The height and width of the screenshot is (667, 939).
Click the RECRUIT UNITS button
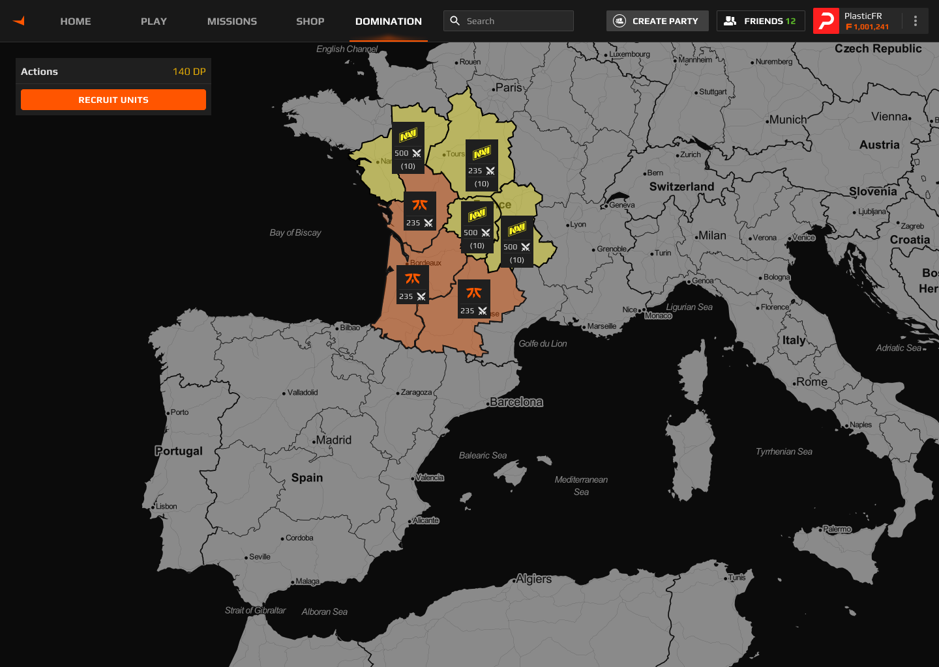pos(113,100)
